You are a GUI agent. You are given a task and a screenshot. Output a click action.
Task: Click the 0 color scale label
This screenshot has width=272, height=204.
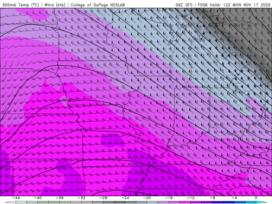(x=256, y=198)
